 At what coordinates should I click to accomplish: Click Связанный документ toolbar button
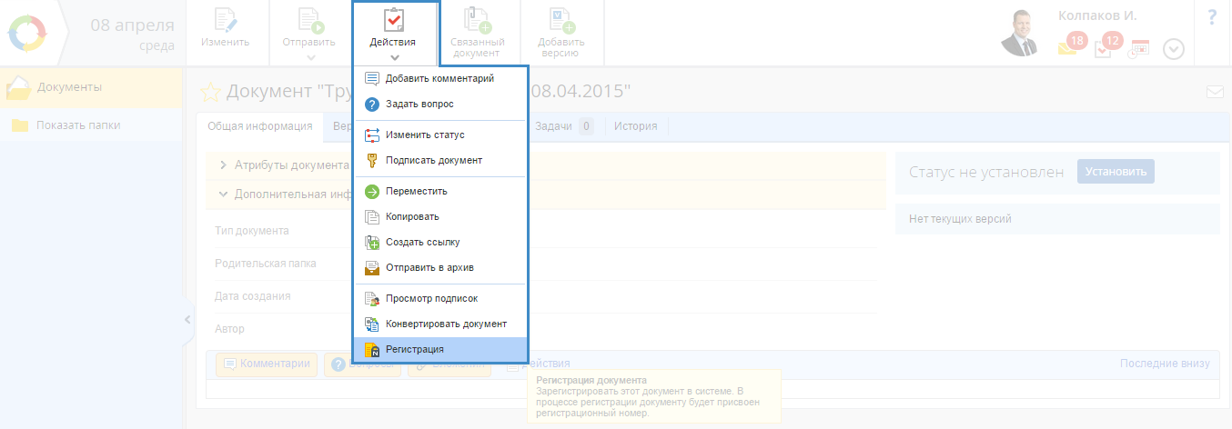click(x=477, y=33)
